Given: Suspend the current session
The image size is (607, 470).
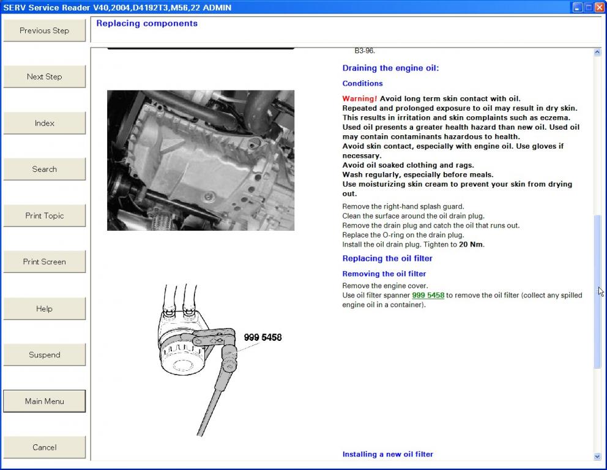Looking at the screenshot, I should (x=45, y=354).
